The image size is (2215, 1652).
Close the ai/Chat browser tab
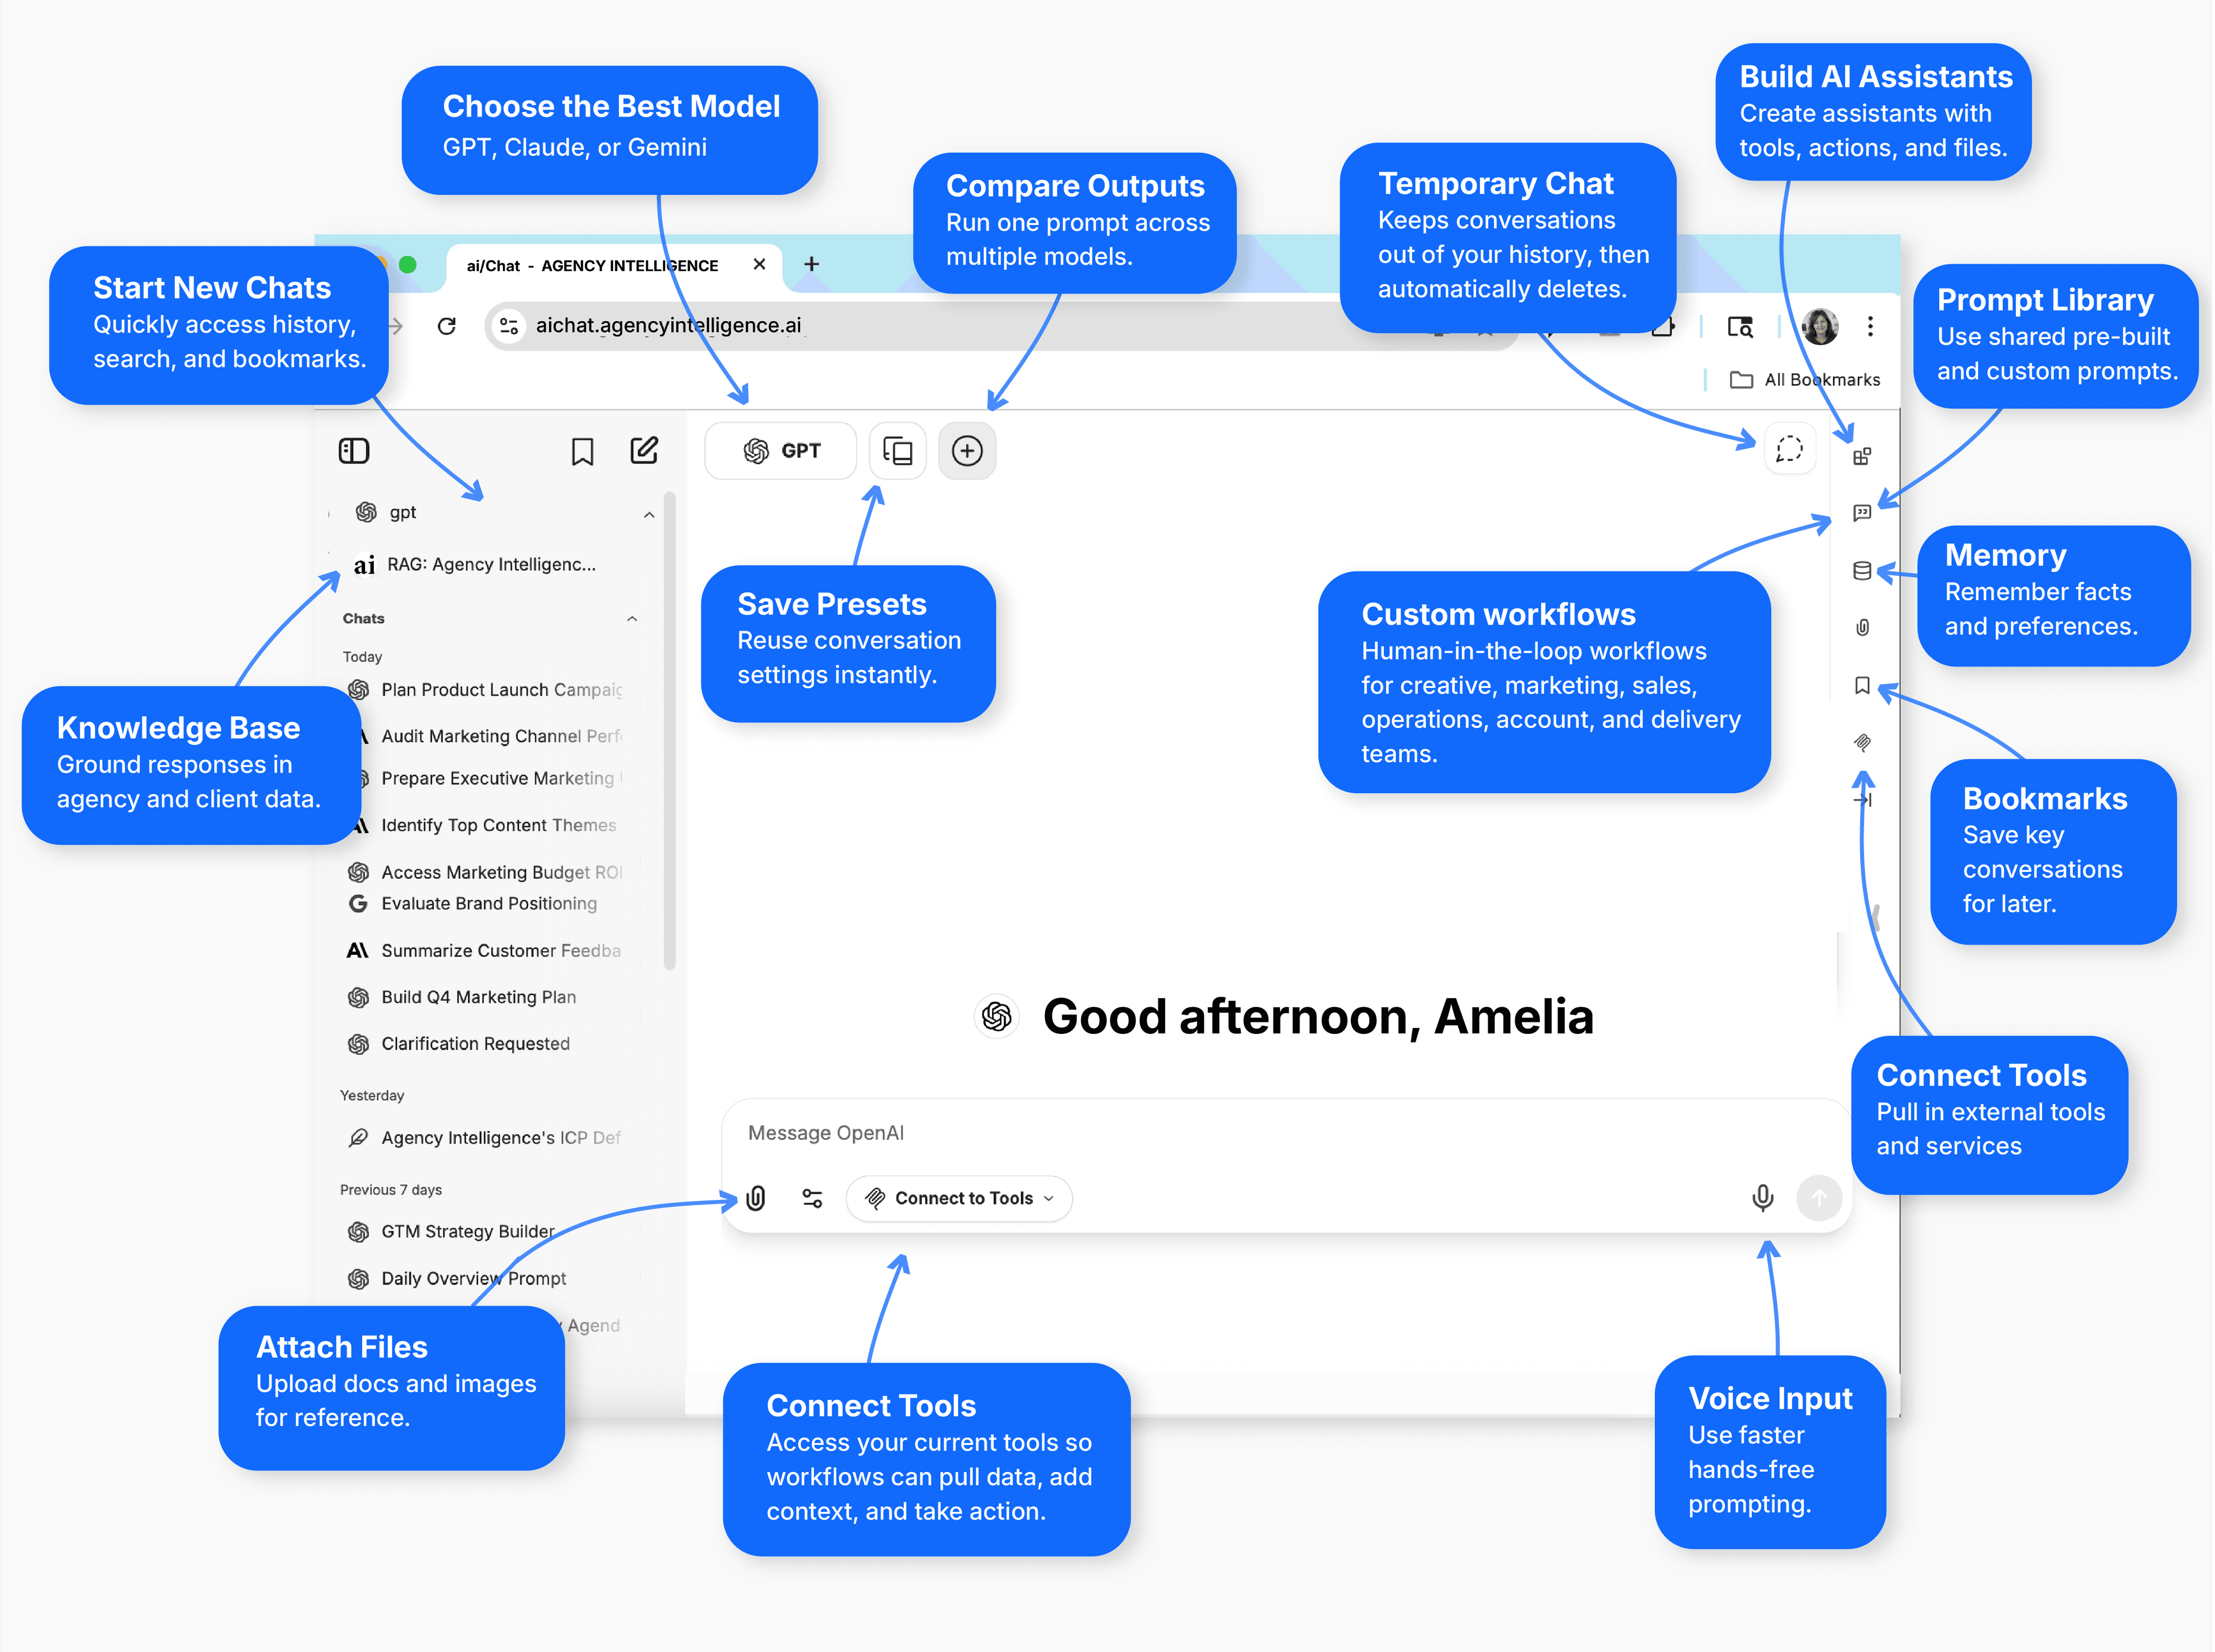759,264
